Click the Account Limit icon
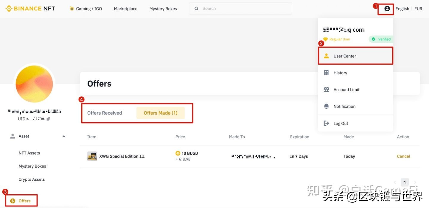The width and height of the screenshot is (429, 208). (x=327, y=90)
